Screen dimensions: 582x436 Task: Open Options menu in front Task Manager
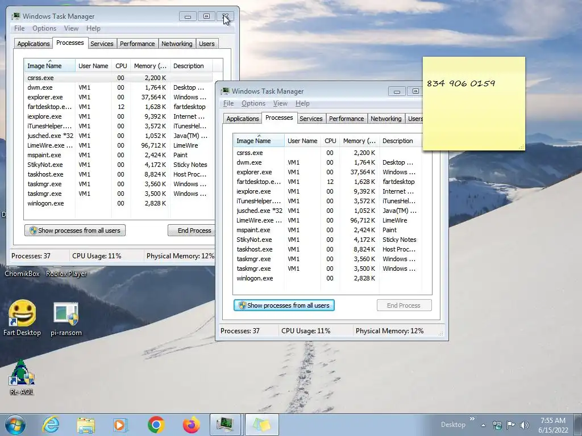click(253, 103)
